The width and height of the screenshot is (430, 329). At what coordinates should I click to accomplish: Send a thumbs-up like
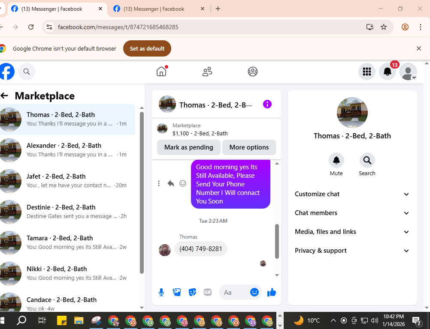(x=272, y=292)
